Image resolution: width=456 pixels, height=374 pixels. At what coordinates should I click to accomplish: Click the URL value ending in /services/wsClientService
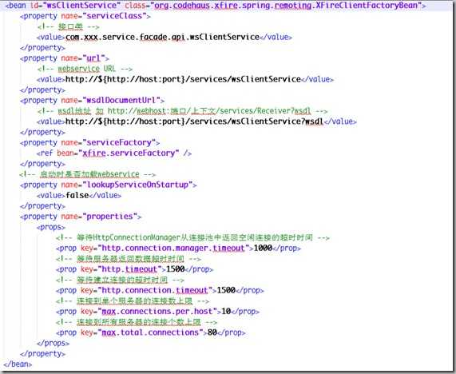(x=183, y=79)
